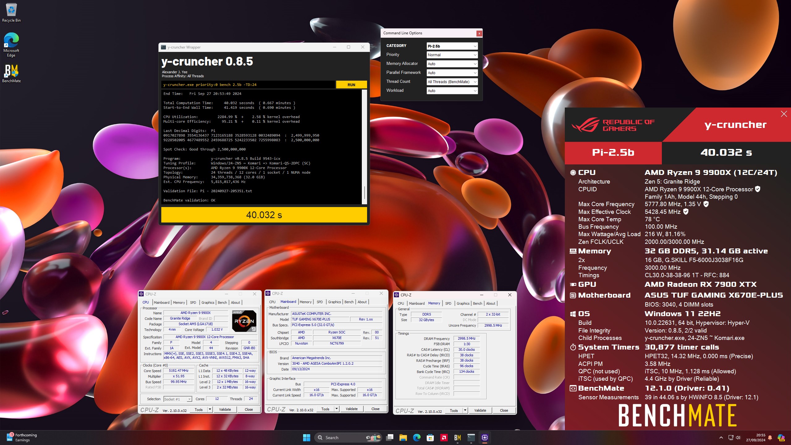
Task: Open the terminal icon on the taskbar
Action: click(x=471, y=438)
